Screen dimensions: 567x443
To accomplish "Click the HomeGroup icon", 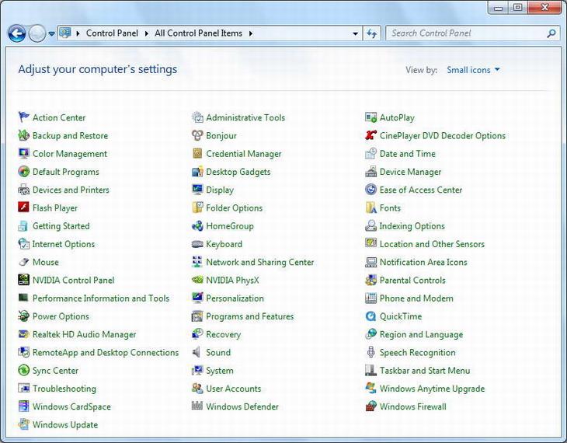I will 197,226.
